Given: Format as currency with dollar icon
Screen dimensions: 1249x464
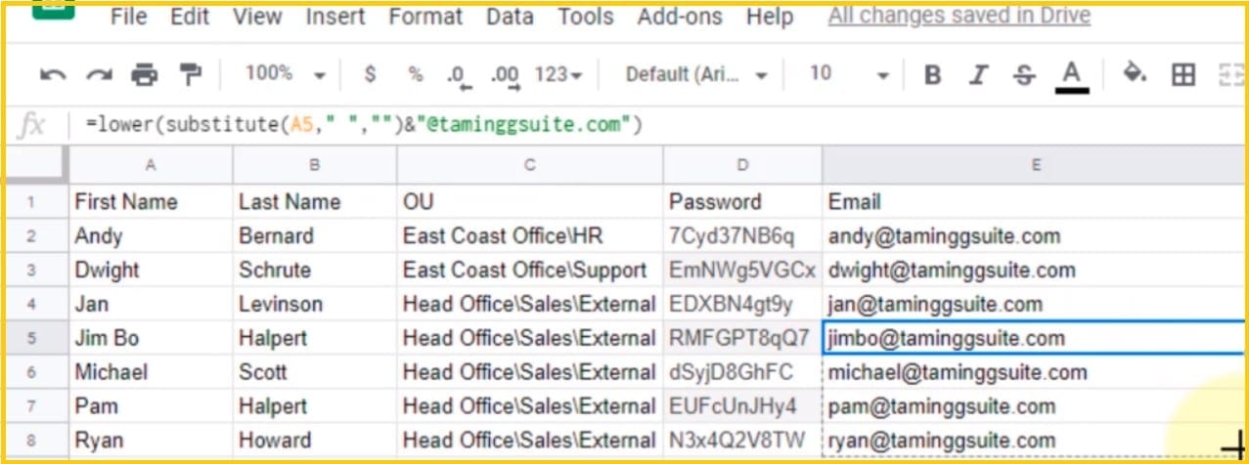Looking at the screenshot, I should (370, 74).
